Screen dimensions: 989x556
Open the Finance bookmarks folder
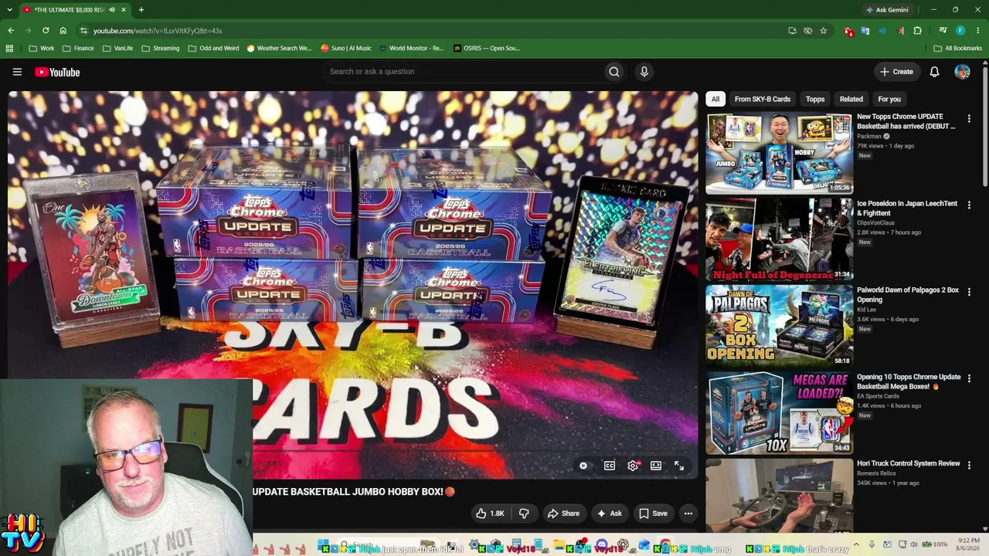(x=78, y=48)
